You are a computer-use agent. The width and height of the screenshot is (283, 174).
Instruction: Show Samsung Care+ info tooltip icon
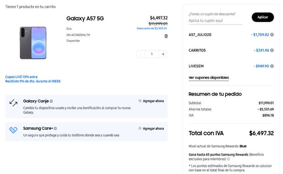click(x=55, y=129)
